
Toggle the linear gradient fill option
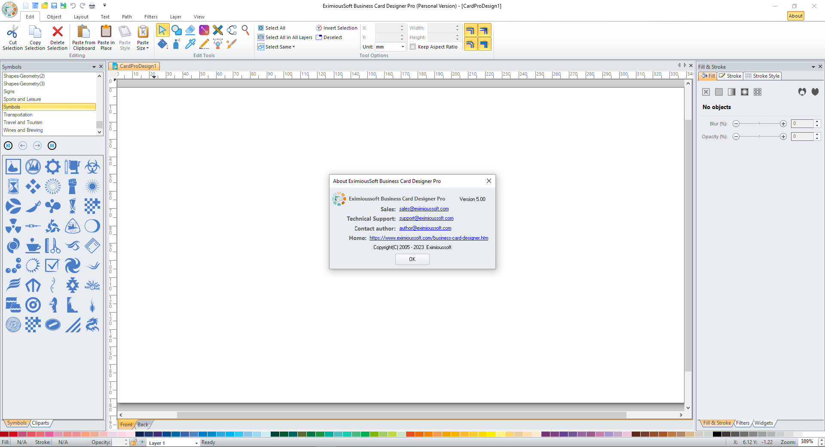tap(732, 92)
